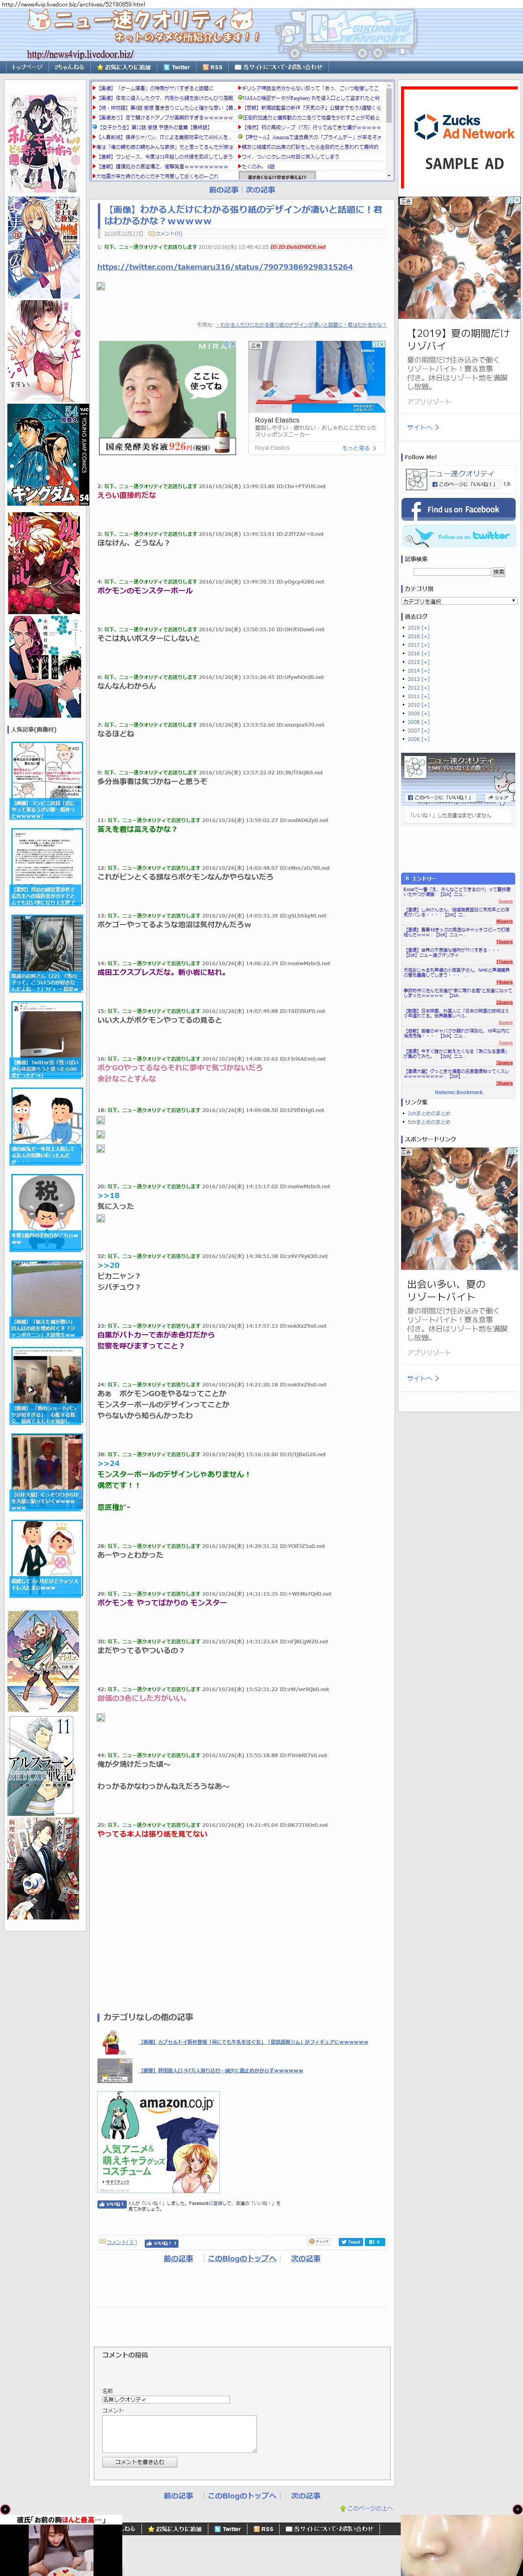The height and width of the screenshot is (2576, 523).
Task: Click the Follow us on twitter banner
Action: (459, 536)
